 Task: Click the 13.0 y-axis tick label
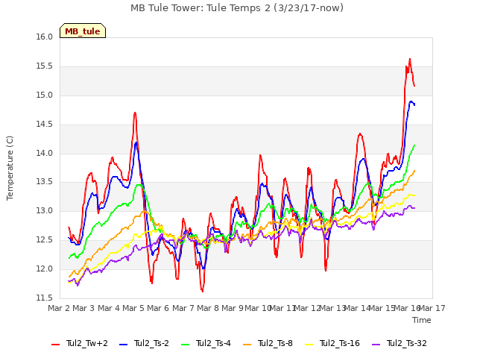pyautogui.click(x=45, y=210)
